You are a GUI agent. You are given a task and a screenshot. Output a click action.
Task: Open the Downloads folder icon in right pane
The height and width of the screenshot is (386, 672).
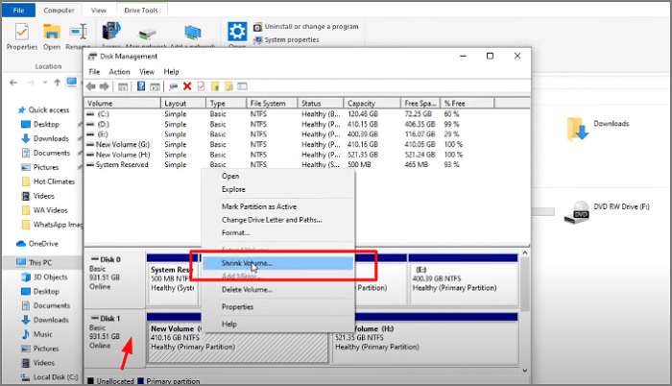pos(578,127)
